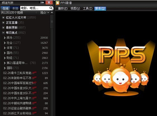Open the 观众 sort dropdown arrow

point(48,13)
